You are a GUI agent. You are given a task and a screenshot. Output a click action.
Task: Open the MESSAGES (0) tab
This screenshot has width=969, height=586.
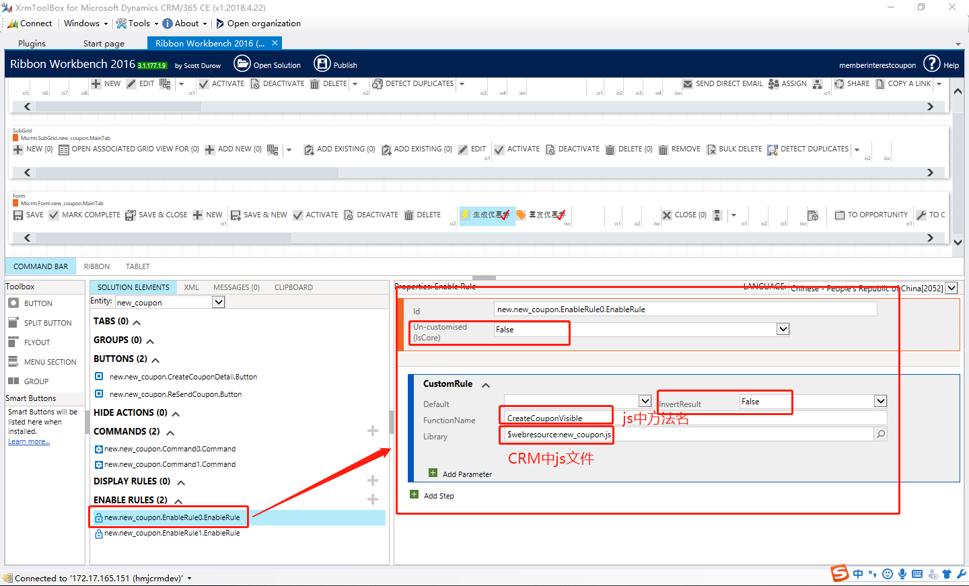tap(236, 287)
